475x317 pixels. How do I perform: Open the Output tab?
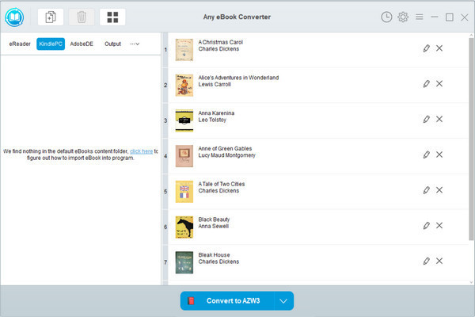point(112,44)
